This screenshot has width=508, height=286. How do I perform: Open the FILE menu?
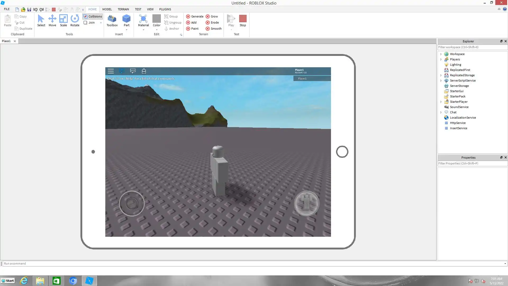click(7, 9)
